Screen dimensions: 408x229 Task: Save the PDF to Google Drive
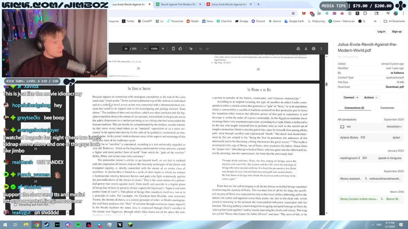(298, 49)
